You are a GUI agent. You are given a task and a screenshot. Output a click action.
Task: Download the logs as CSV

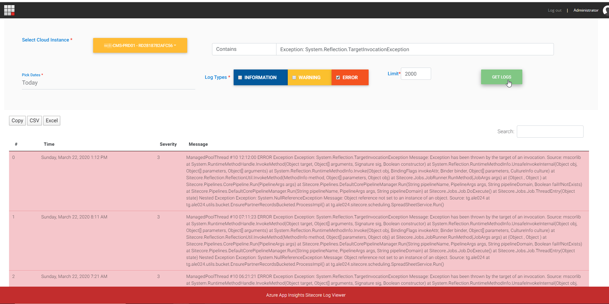34,120
